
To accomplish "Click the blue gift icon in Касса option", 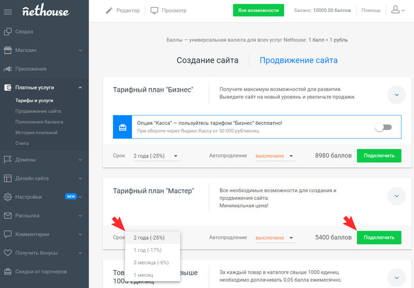I will coord(123,127).
